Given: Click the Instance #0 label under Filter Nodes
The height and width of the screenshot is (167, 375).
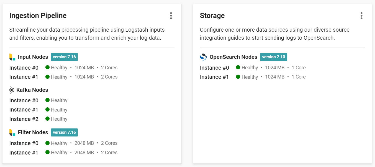Looking at the screenshot, I should (24, 143).
